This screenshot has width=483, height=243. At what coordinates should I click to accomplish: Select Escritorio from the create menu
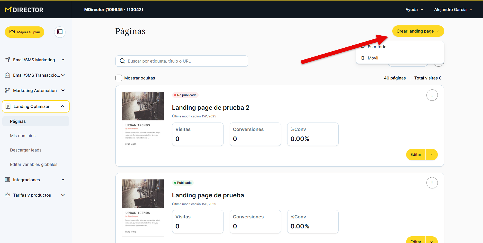pos(377,47)
